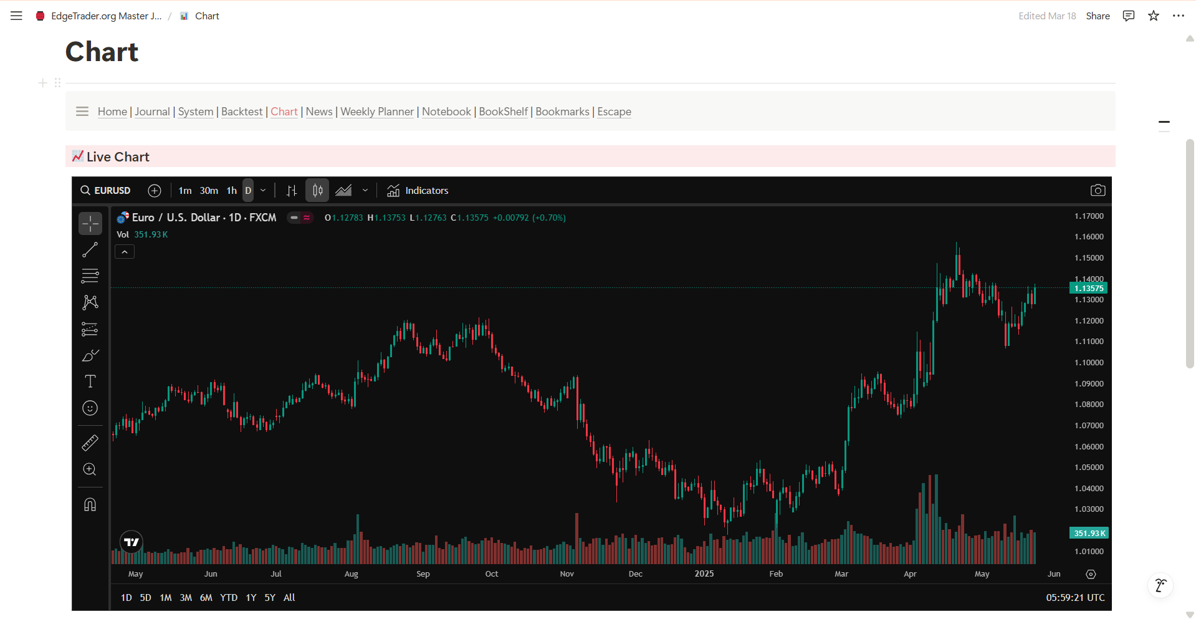Screen dimensions: 1196x619
Task: Select the zoom-in tool
Action: (90, 469)
